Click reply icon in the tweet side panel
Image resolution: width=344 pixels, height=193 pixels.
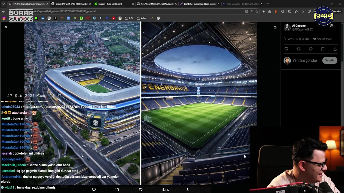point(286,49)
